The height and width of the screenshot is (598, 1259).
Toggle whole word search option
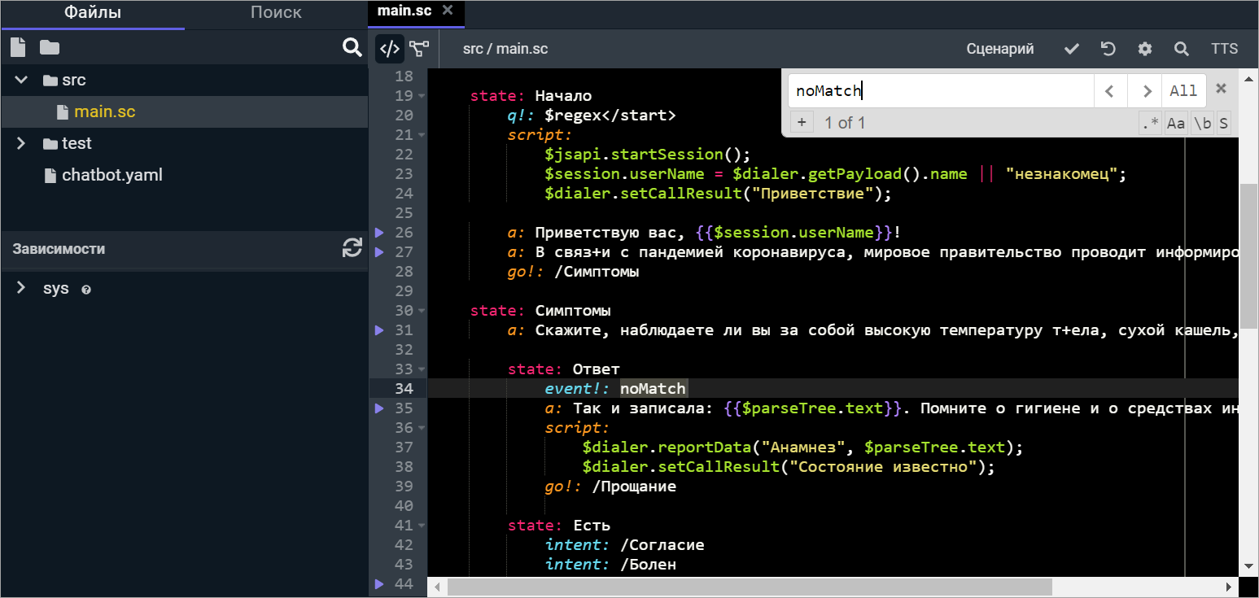click(1202, 124)
